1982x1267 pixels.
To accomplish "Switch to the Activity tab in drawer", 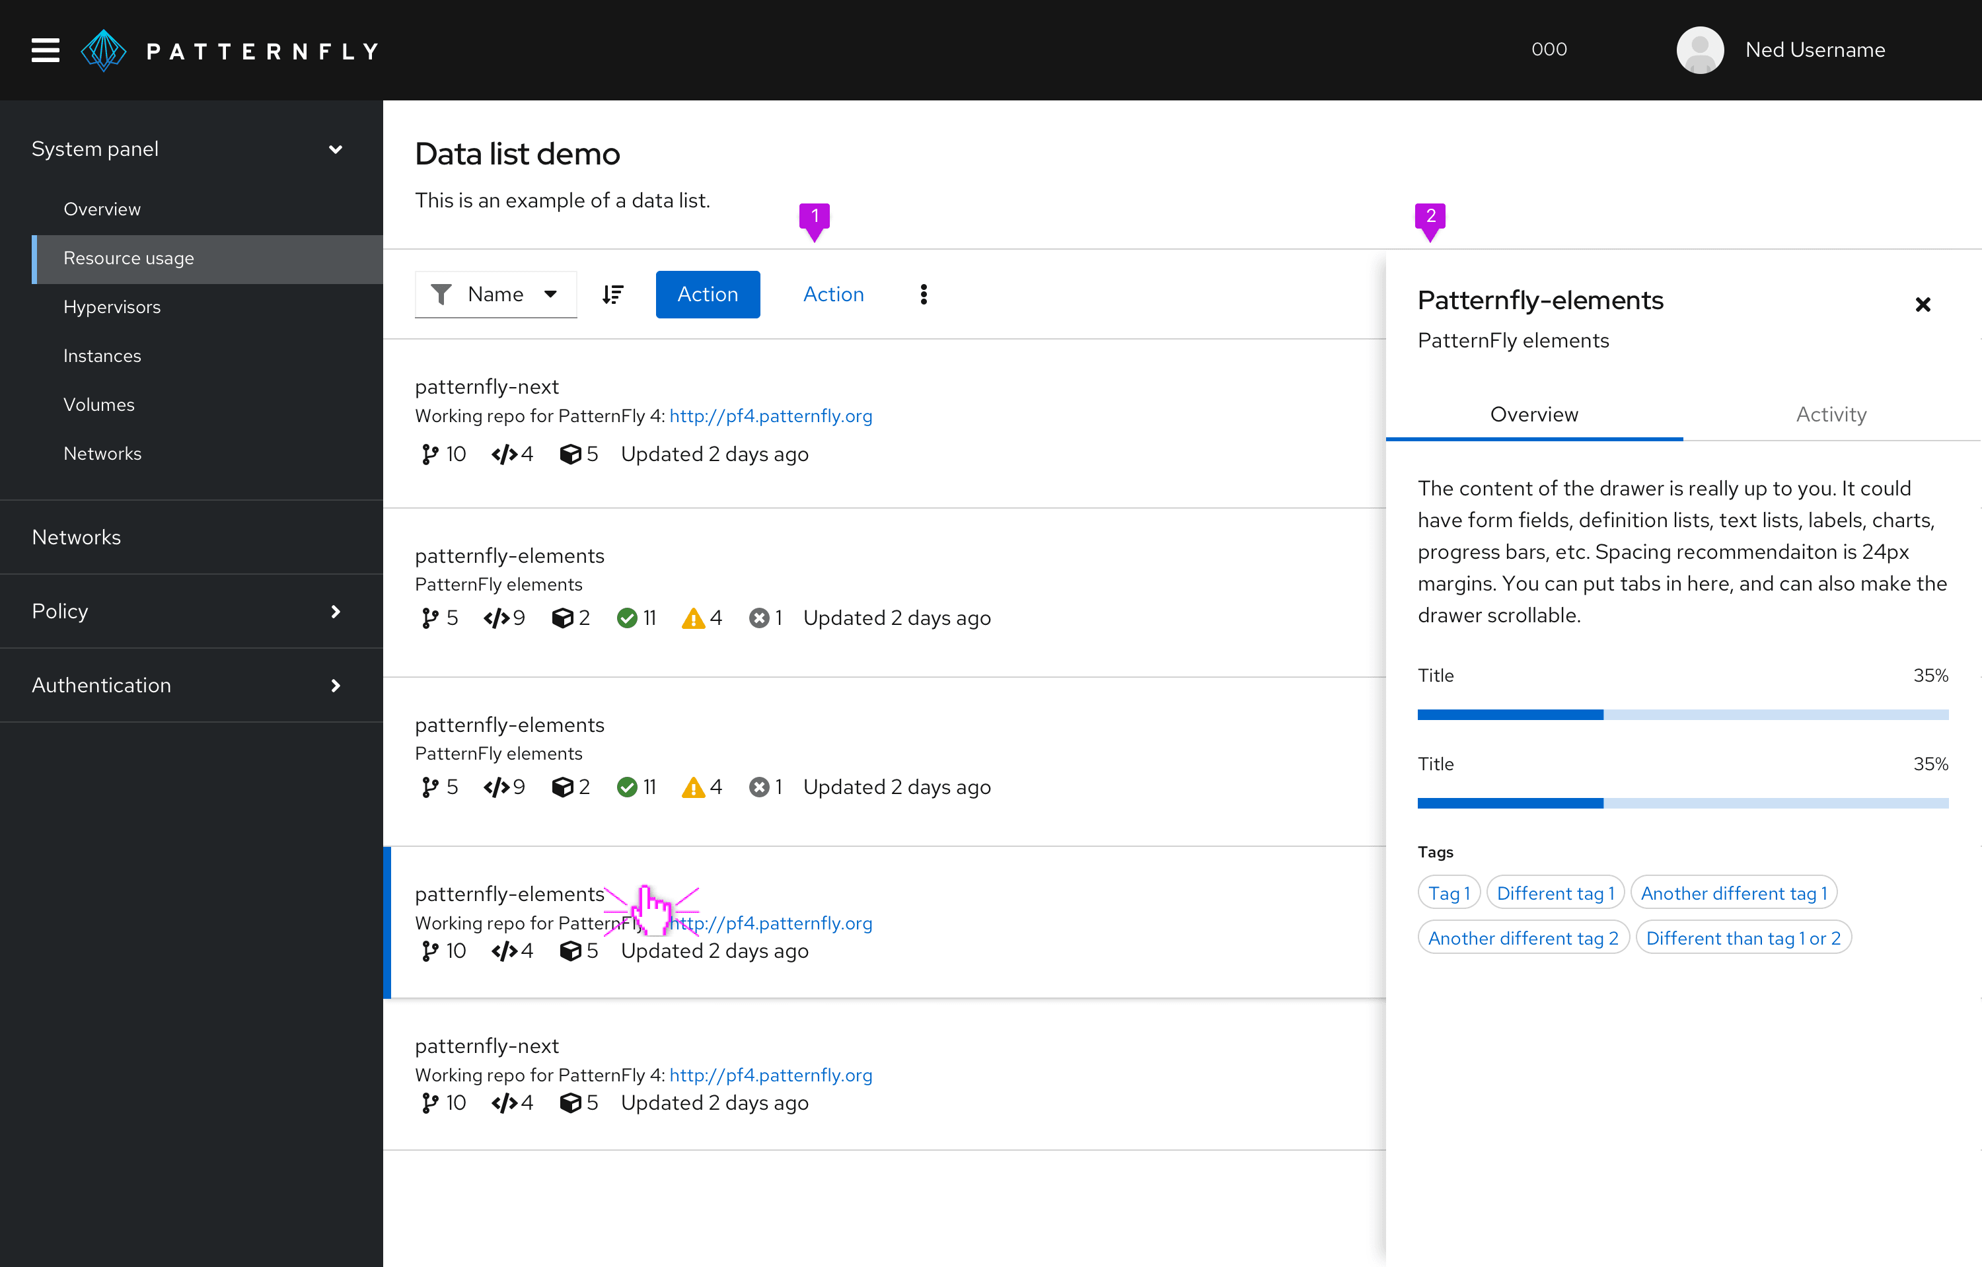I will tap(1829, 415).
